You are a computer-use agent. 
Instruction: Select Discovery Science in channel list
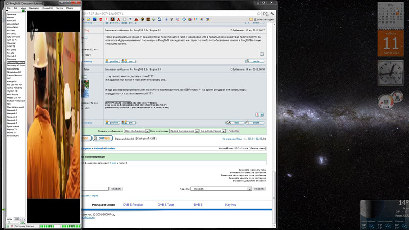pyautogui.click(x=16, y=62)
